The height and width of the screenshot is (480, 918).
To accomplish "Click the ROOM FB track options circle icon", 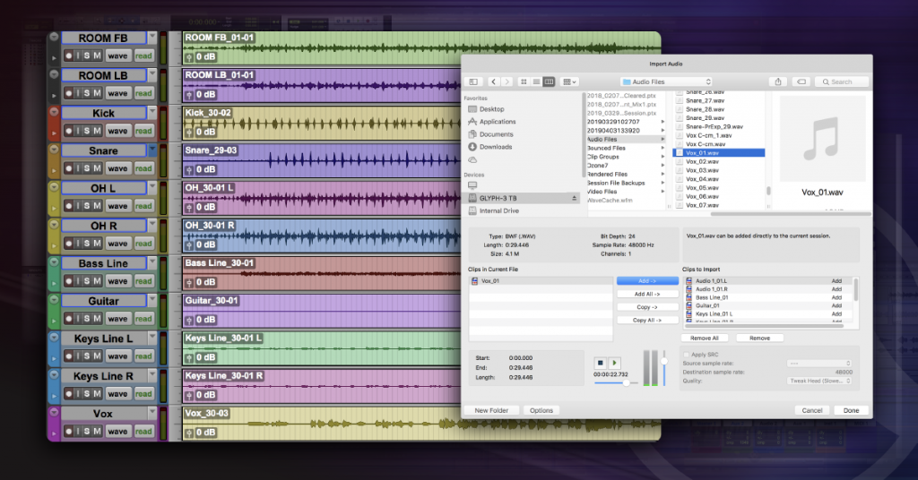I will pyautogui.click(x=54, y=36).
